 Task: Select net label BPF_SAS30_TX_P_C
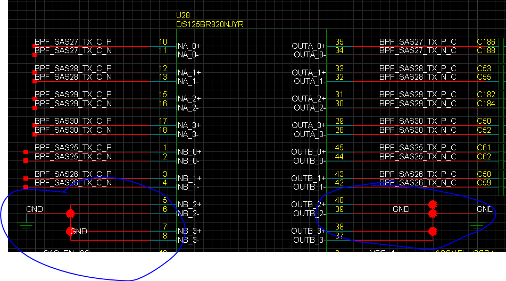(418, 121)
